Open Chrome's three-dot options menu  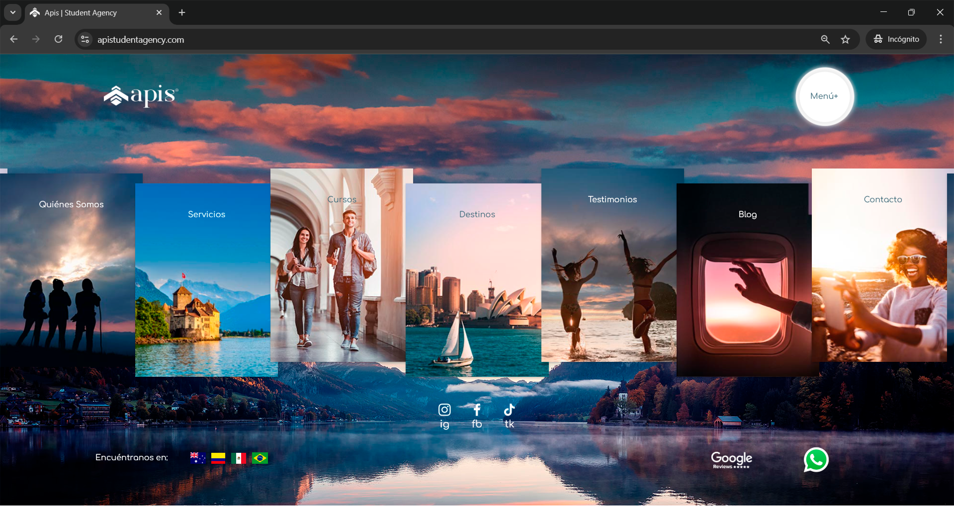pos(941,39)
